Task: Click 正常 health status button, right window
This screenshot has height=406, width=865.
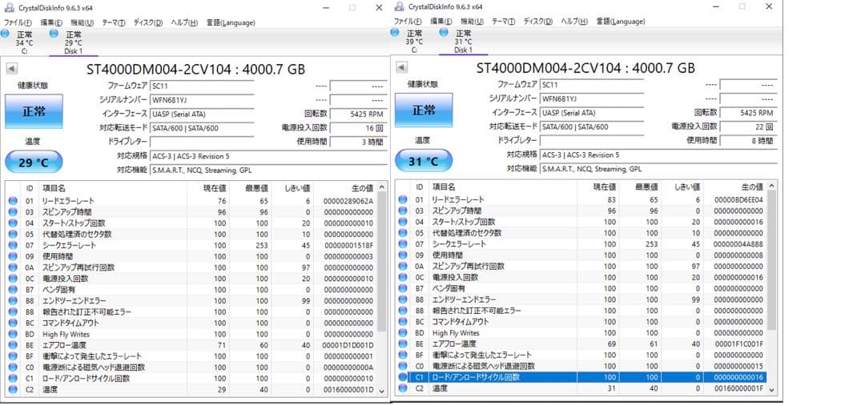Action: pyautogui.click(x=424, y=110)
